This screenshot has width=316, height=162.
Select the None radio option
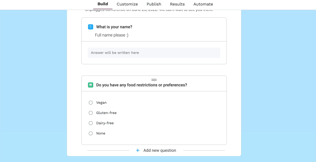(x=91, y=133)
